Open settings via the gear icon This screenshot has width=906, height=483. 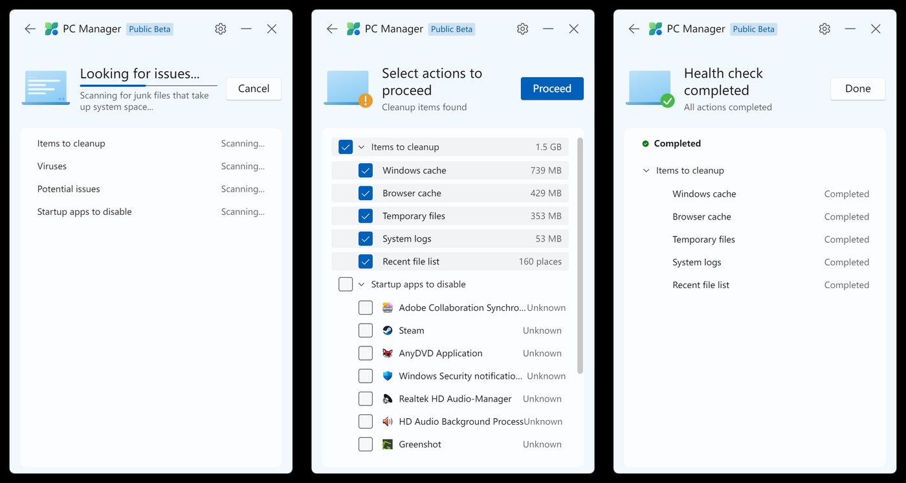[x=522, y=28]
